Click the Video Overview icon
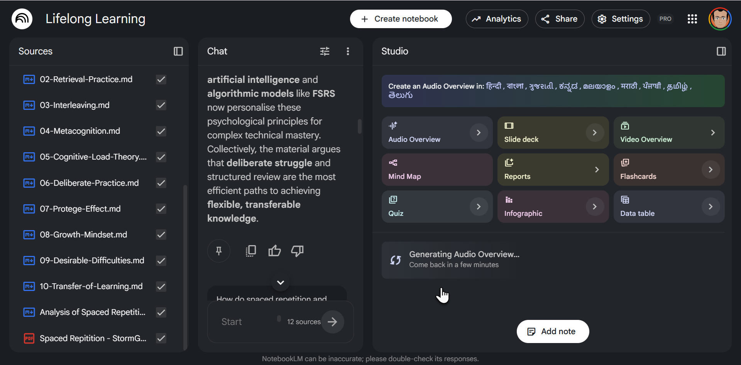Screen dimensions: 741x365 [625, 126]
